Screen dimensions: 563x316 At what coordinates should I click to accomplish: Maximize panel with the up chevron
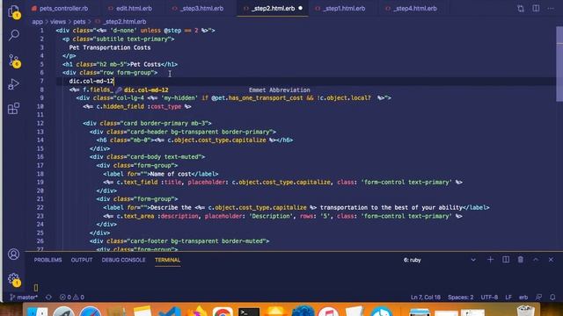(x=536, y=260)
